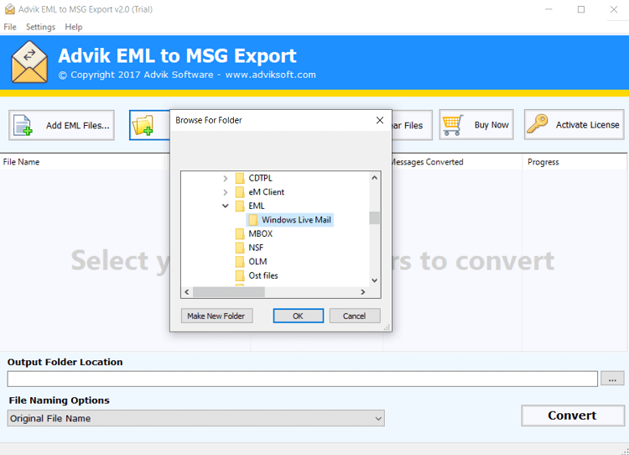Click the Convert button
This screenshot has height=455, width=629.
[573, 416]
